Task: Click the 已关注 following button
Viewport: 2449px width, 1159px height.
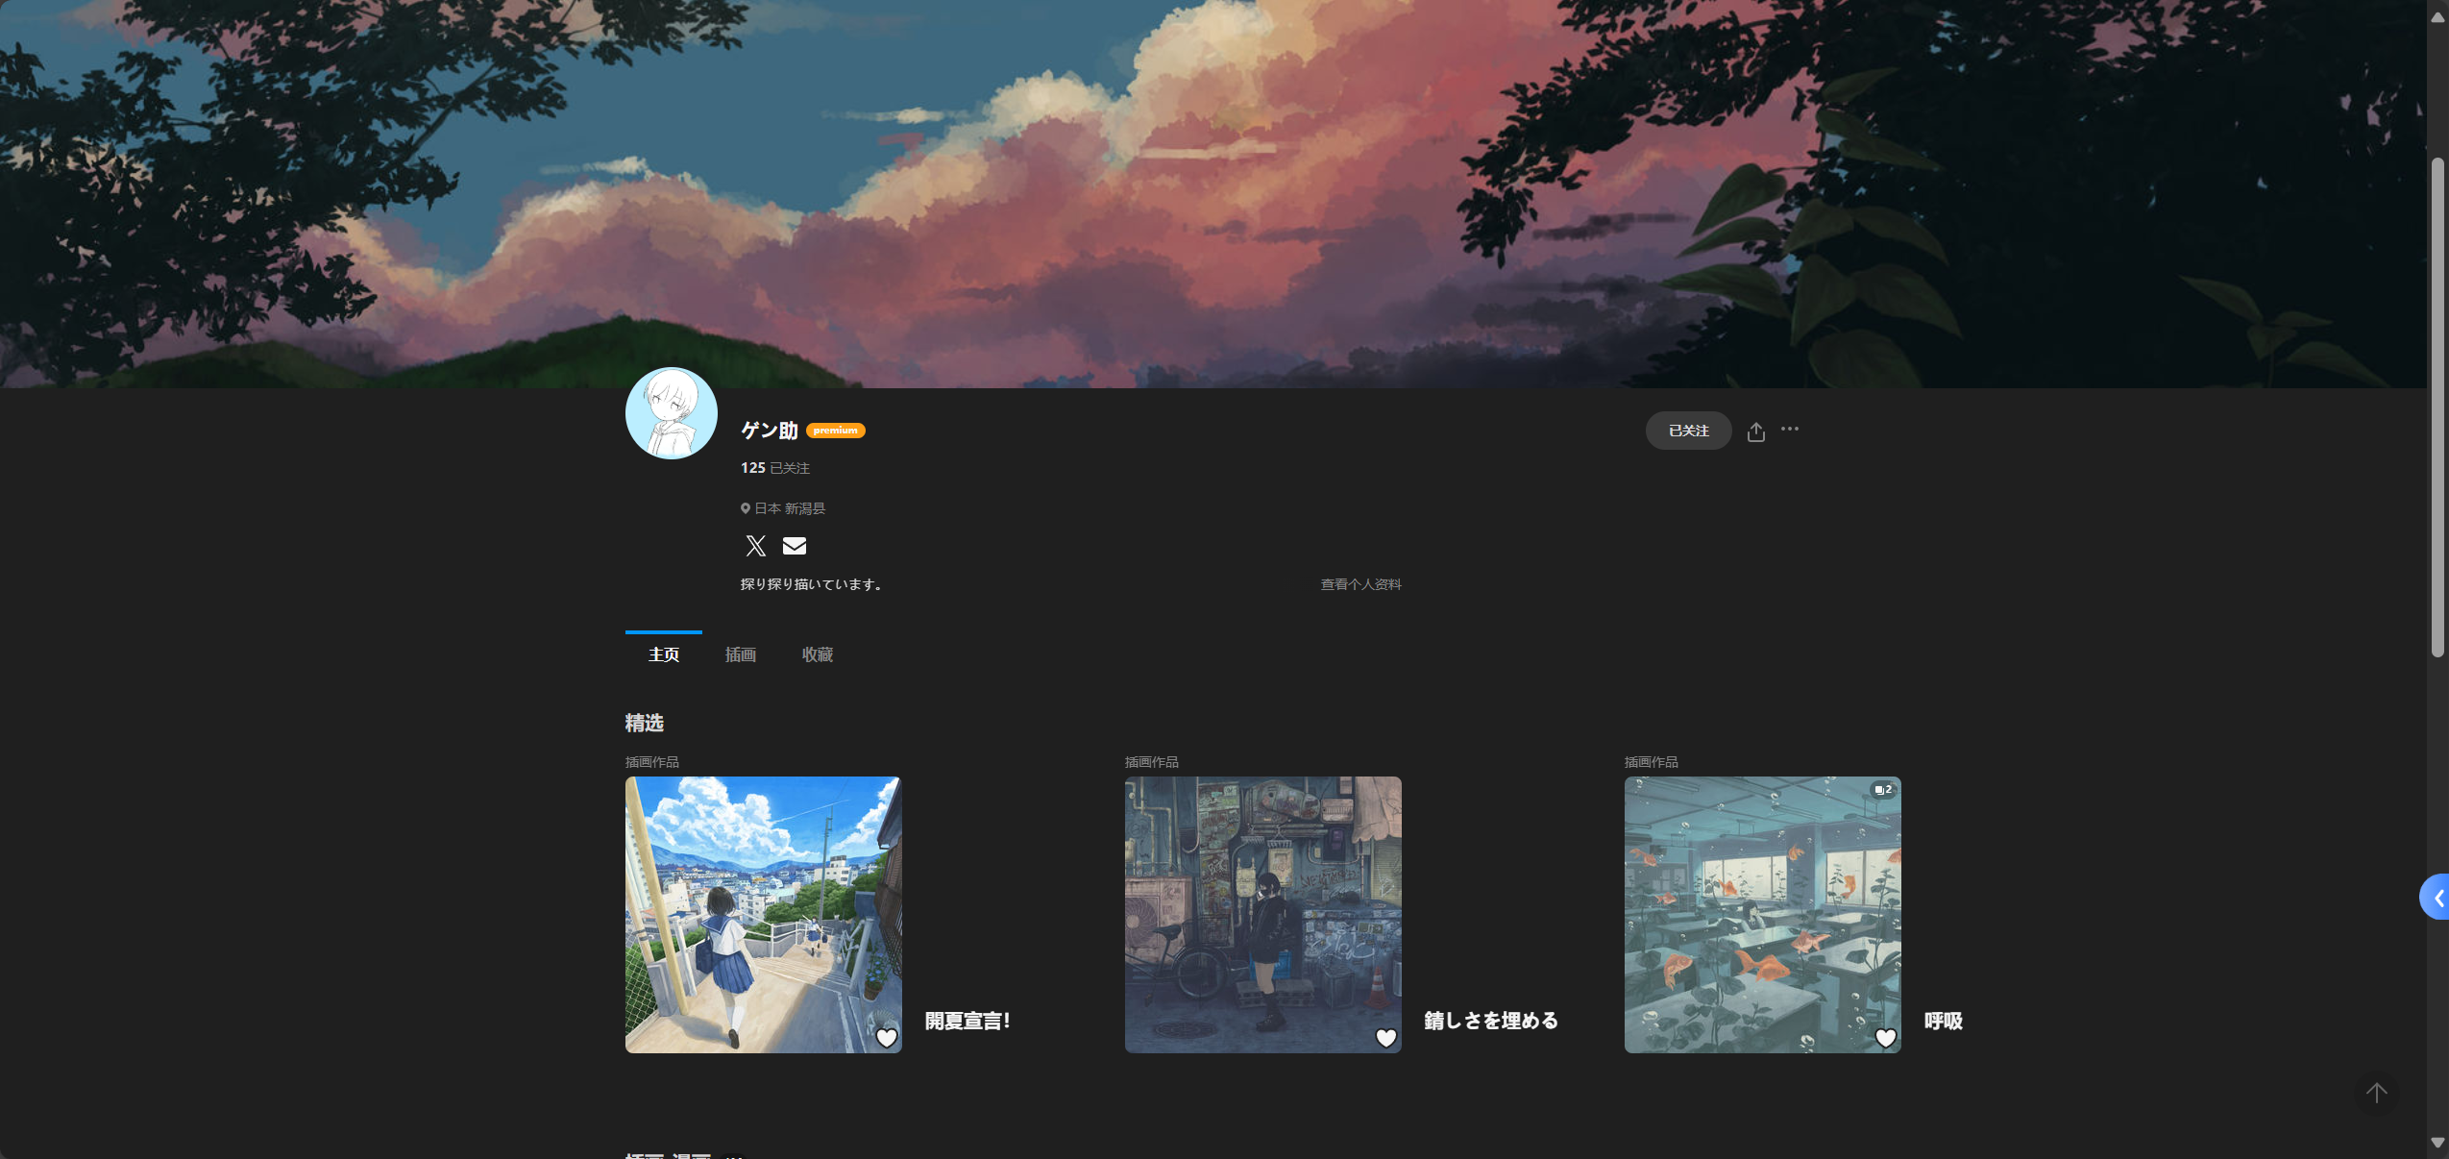Action: (x=1689, y=431)
